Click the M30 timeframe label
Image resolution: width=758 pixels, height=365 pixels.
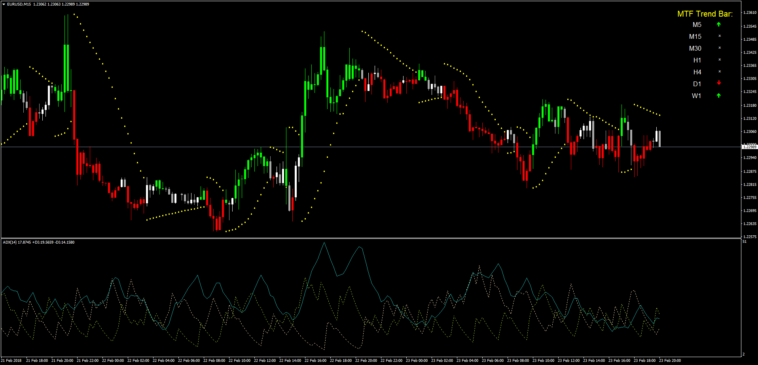coord(695,49)
